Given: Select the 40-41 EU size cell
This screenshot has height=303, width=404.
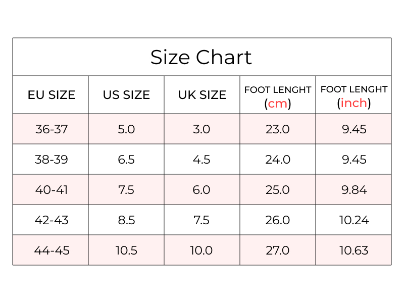Looking at the screenshot, I should point(52,190).
